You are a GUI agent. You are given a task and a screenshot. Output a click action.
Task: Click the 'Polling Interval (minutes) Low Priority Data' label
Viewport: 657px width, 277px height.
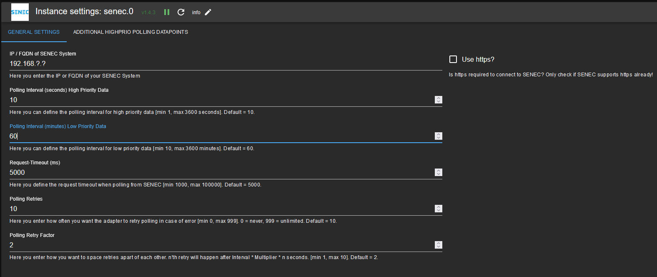[58, 126]
